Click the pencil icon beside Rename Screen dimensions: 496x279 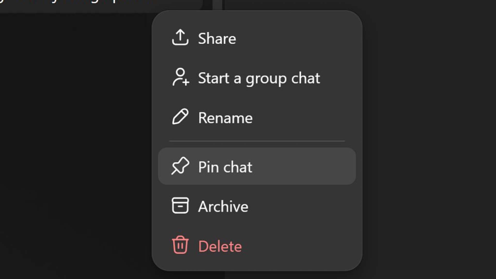point(180,117)
